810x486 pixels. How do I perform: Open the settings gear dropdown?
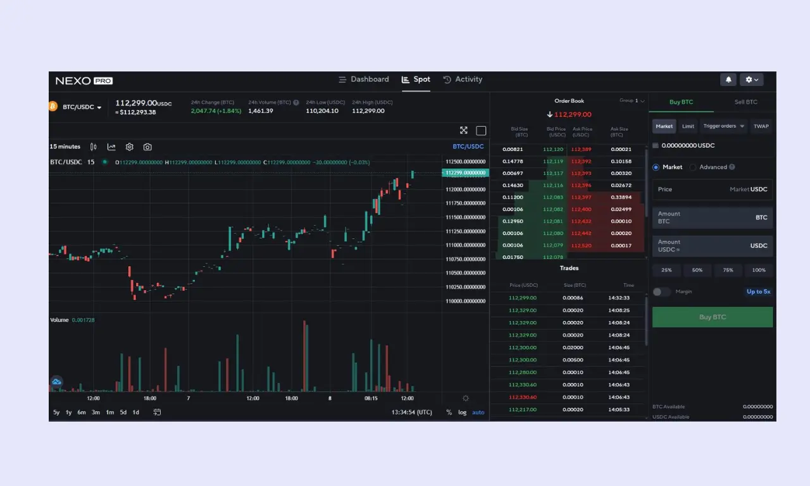pos(752,80)
